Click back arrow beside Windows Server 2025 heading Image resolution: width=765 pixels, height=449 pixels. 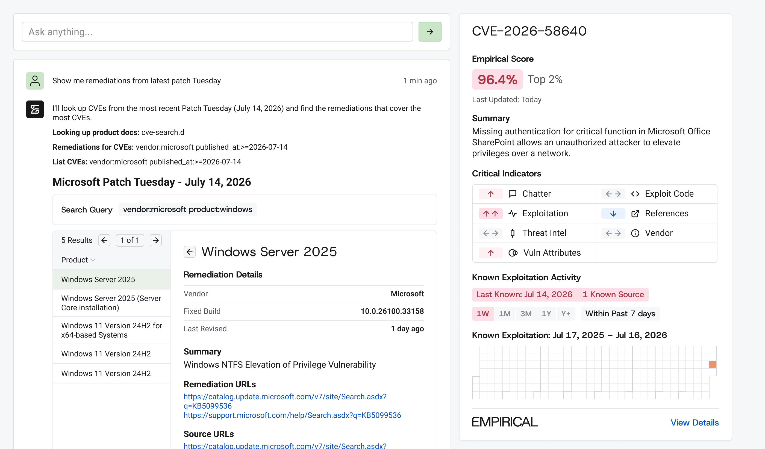189,252
